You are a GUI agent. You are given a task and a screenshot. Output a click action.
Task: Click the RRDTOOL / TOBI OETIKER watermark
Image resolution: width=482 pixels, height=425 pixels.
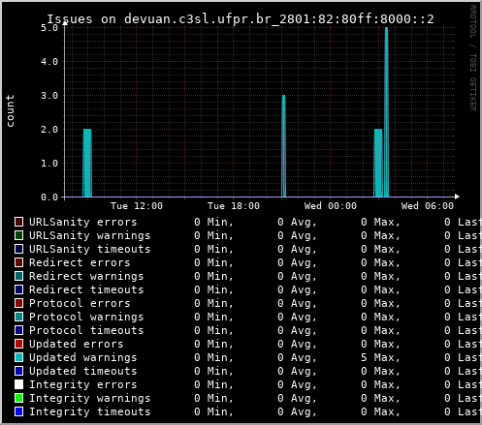[472, 58]
